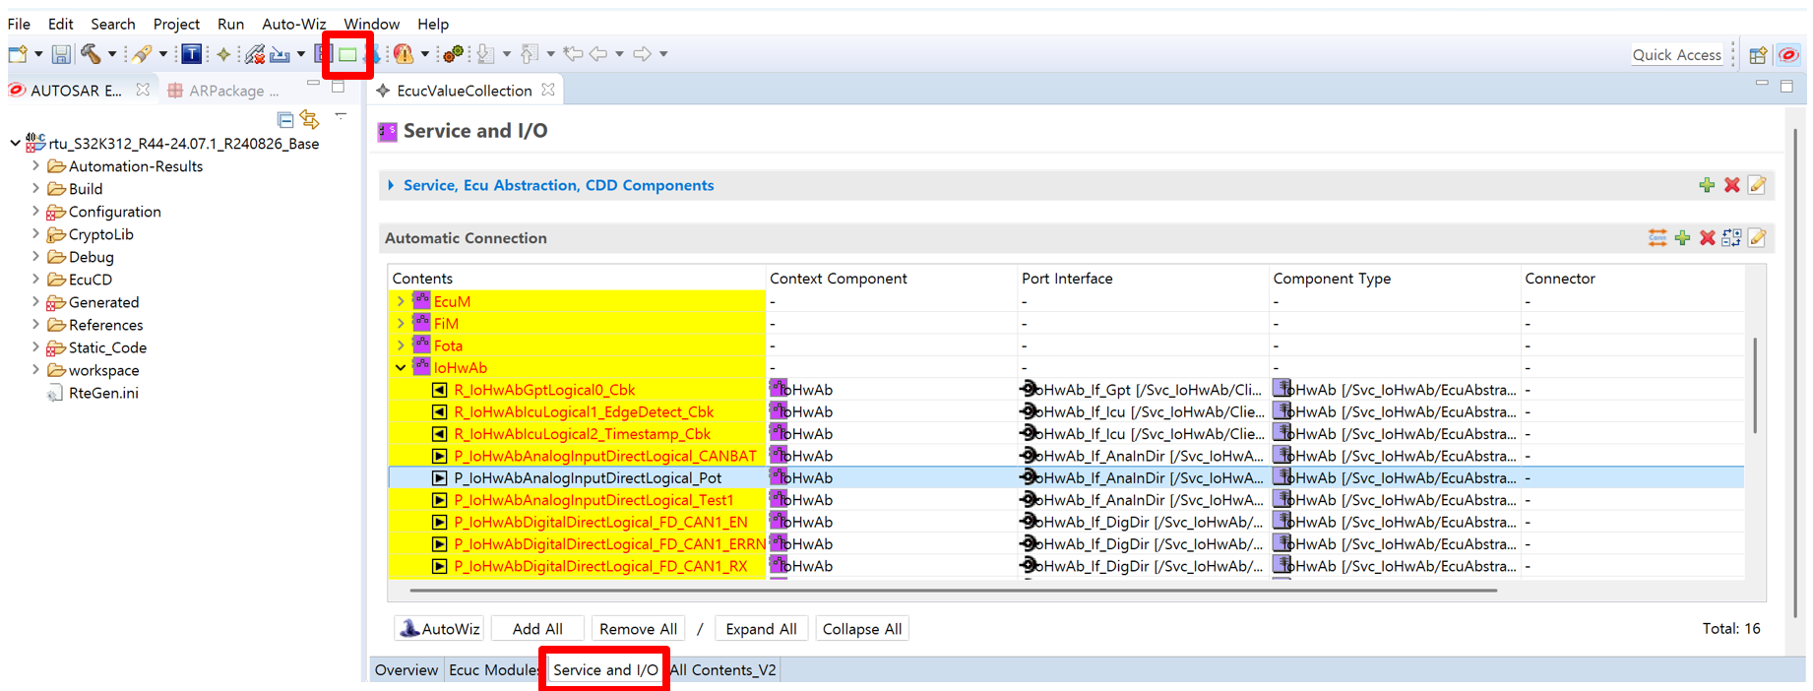
Task: Click the Contents table vertical scrollbar
Action: pyautogui.click(x=1755, y=386)
